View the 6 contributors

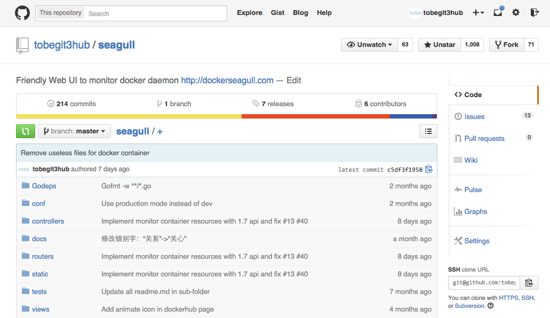pyautogui.click(x=380, y=104)
